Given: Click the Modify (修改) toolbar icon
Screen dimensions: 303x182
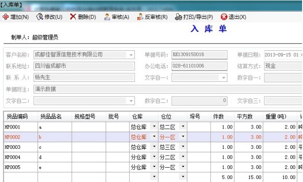Looking at the screenshot, I should 39,17.
